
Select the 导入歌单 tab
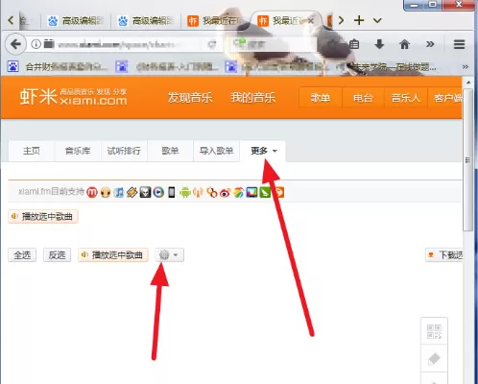[x=216, y=151]
